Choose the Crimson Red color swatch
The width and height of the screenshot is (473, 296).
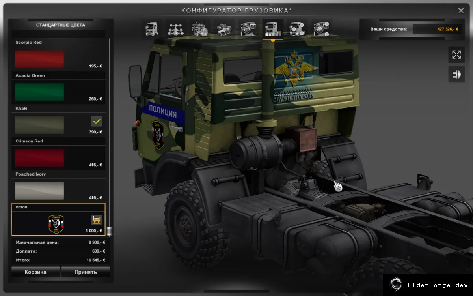[x=39, y=158]
